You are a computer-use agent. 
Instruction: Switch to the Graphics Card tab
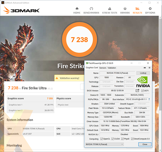point(92,68)
